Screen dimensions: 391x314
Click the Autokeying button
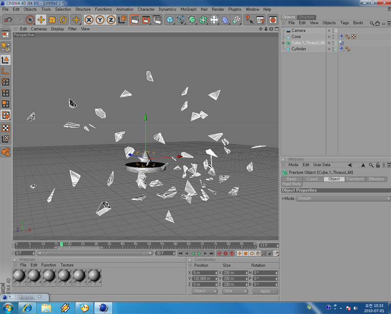(225, 253)
